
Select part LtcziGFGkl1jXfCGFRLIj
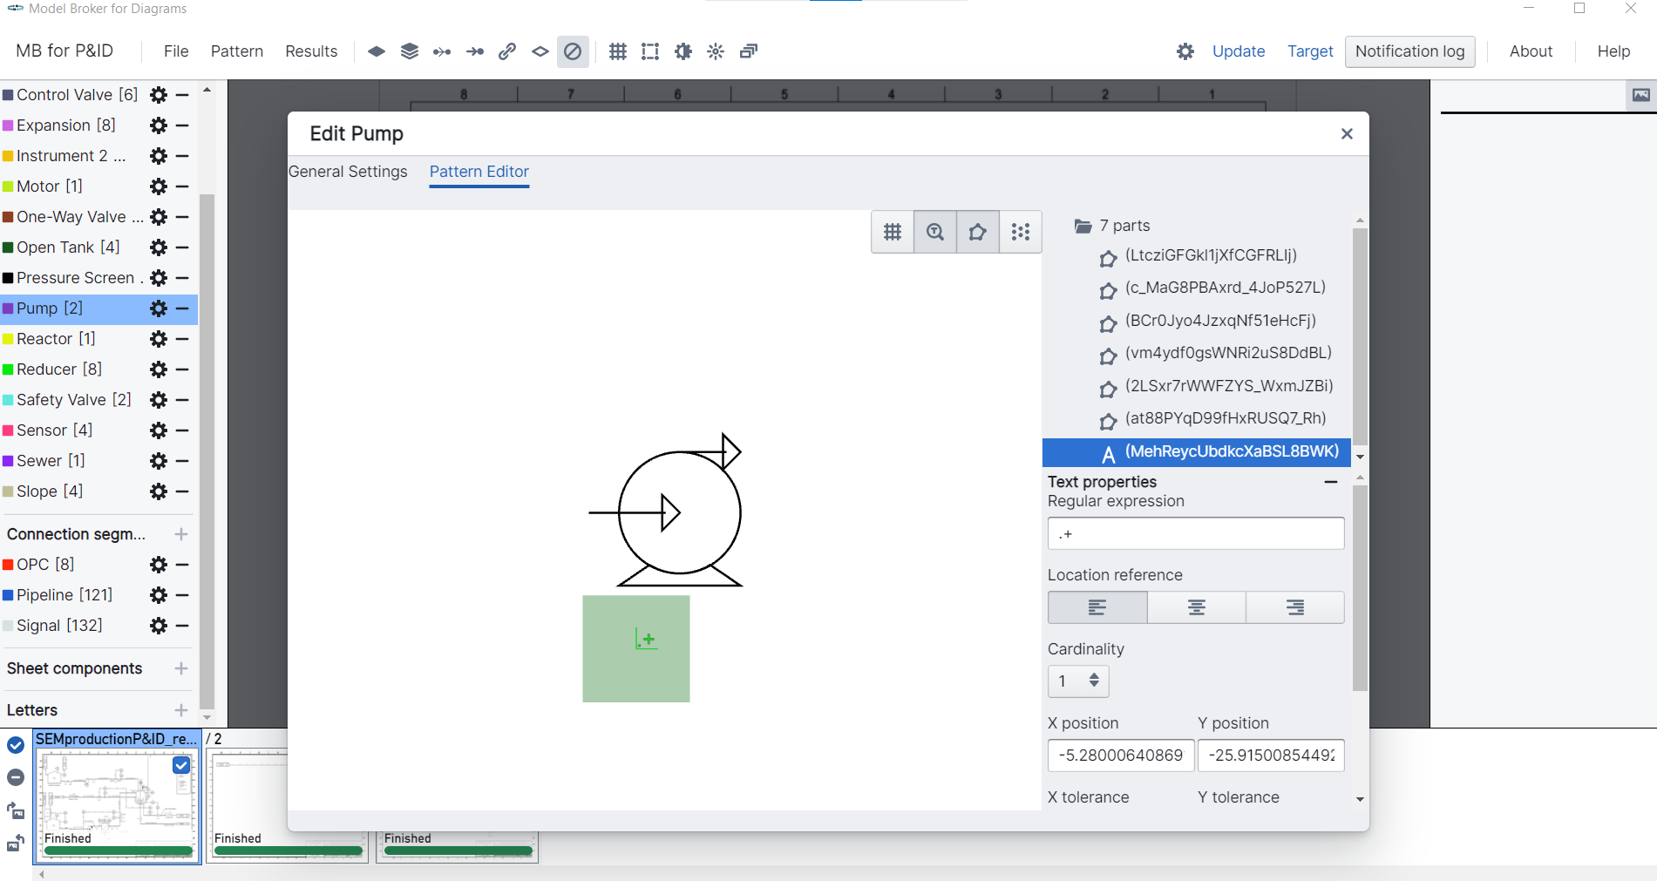coord(1211,255)
